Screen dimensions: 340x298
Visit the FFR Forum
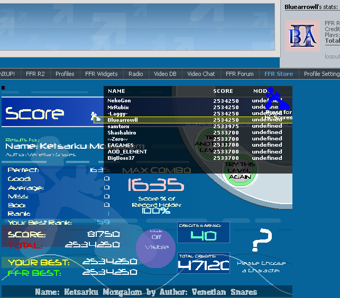point(240,74)
